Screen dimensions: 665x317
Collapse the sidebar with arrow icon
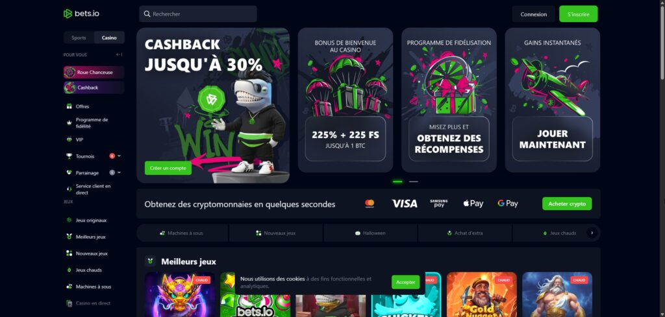119,54
